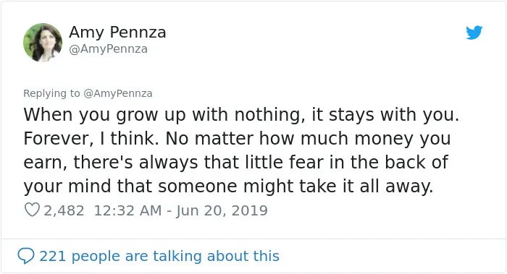Click the number 221 in the footer

click(53, 256)
